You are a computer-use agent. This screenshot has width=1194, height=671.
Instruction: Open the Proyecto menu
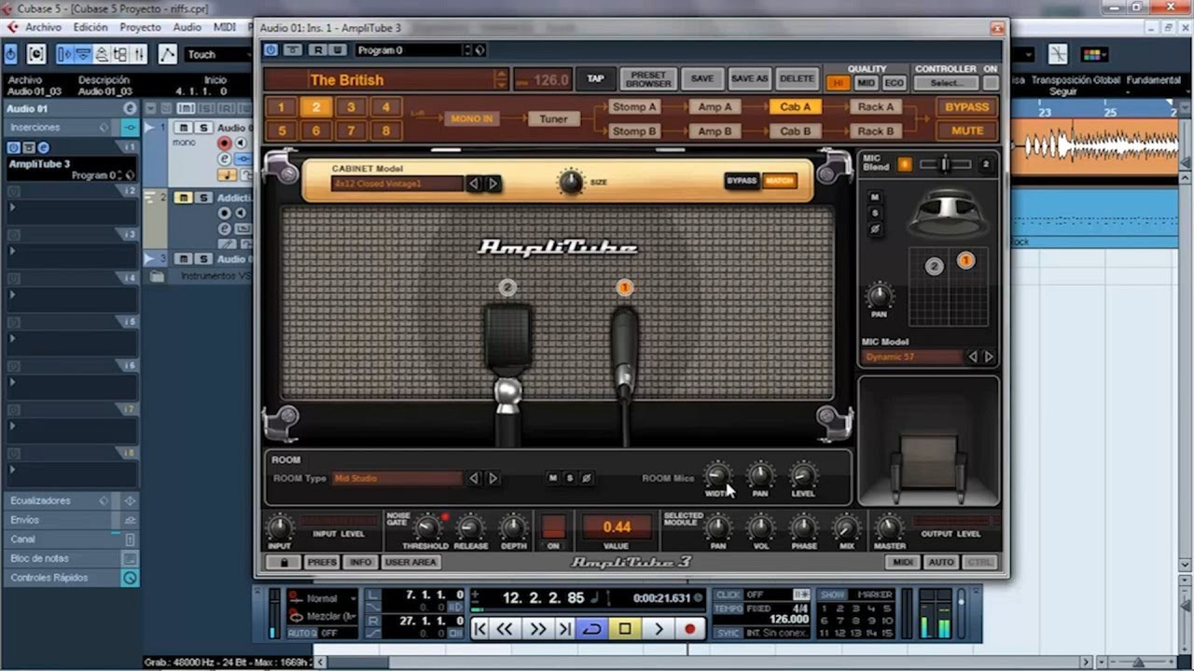click(140, 27)
